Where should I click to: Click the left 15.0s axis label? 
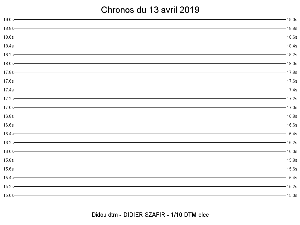click(x=8, y=195)
